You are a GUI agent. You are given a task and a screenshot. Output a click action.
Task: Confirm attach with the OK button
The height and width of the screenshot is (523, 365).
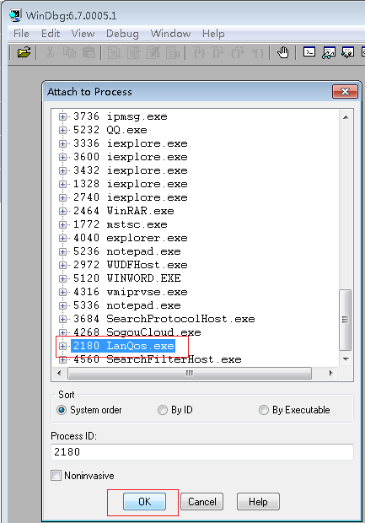click(144, 501)
